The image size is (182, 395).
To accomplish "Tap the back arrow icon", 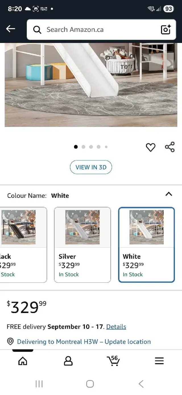I will click(x=11, y=29).
